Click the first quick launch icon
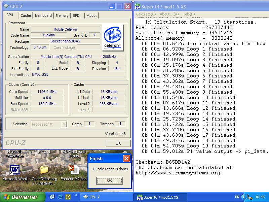Viewport: 269px width, 202px height. 52,197
